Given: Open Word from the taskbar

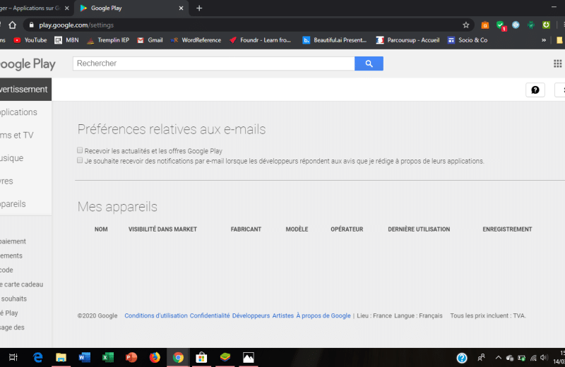Looking at the screenshot, I should click(x=84, y=357).
